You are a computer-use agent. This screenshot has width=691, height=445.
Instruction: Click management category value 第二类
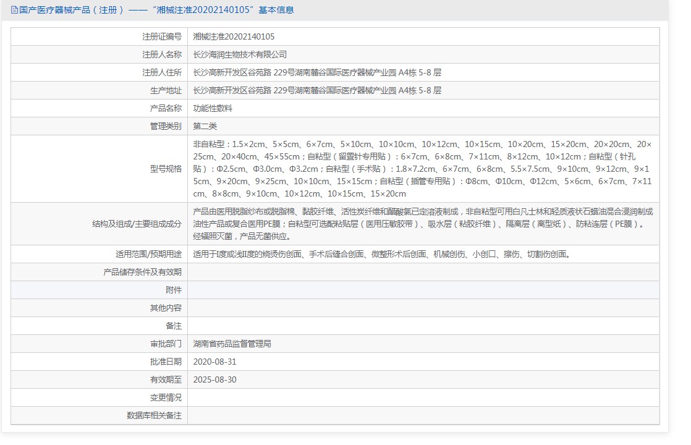tap(205, 126)
